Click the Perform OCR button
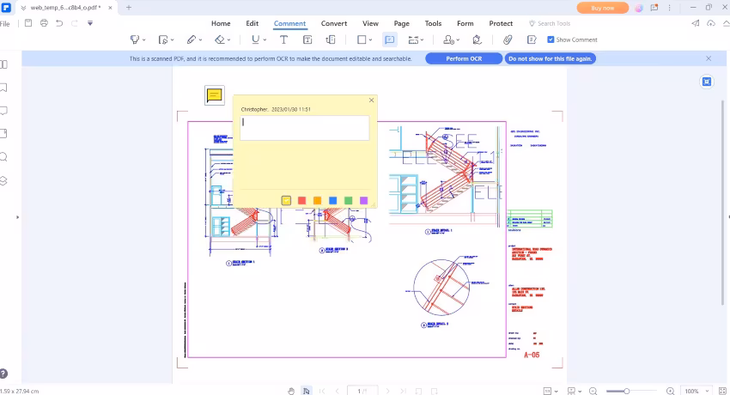Screen dimensions: 730x395 [x=464, y=58]
